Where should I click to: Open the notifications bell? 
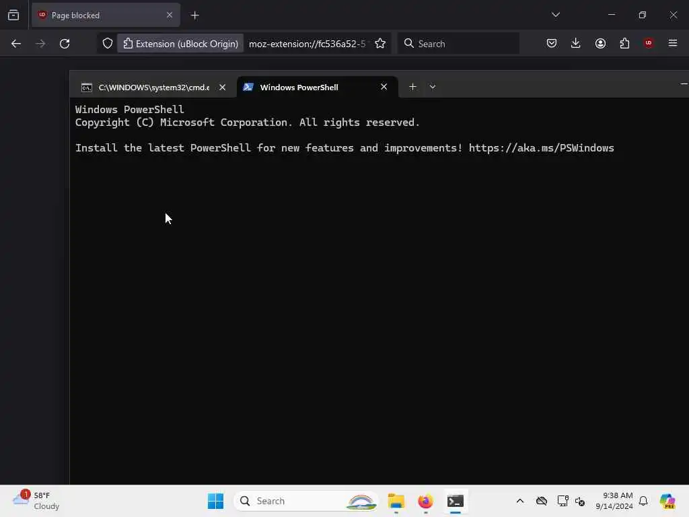[x=643, y=501]
